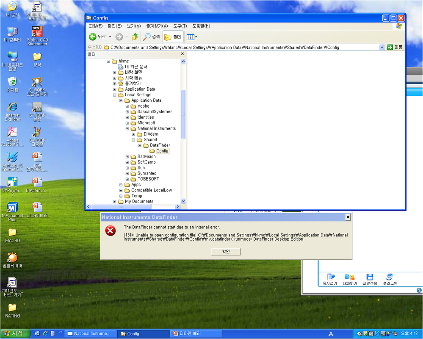Click the 확인 button in DataFinder error
The width and height of the screenshot is (423, 339).
pos(226,252)
